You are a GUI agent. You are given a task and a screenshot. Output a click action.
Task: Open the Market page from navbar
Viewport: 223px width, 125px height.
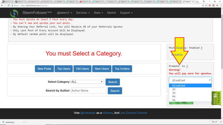pyautogui.click(x=111, y=13)
